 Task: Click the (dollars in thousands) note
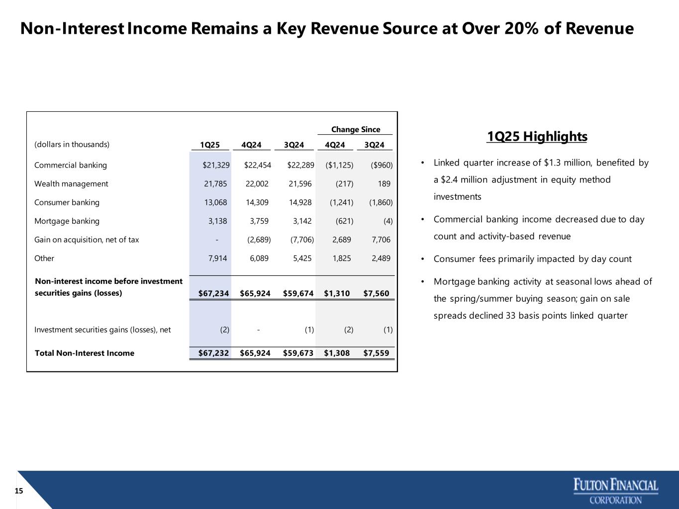pyautogui.click(x=72, y=145)
